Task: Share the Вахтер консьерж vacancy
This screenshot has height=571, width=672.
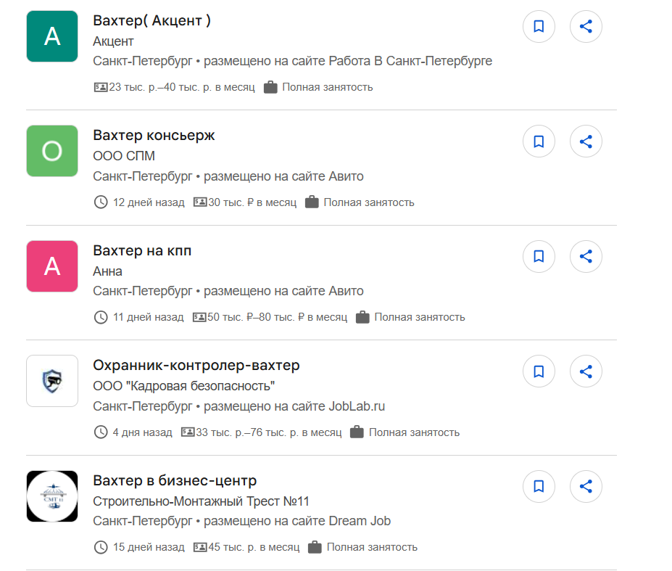Action: (586, 141)
